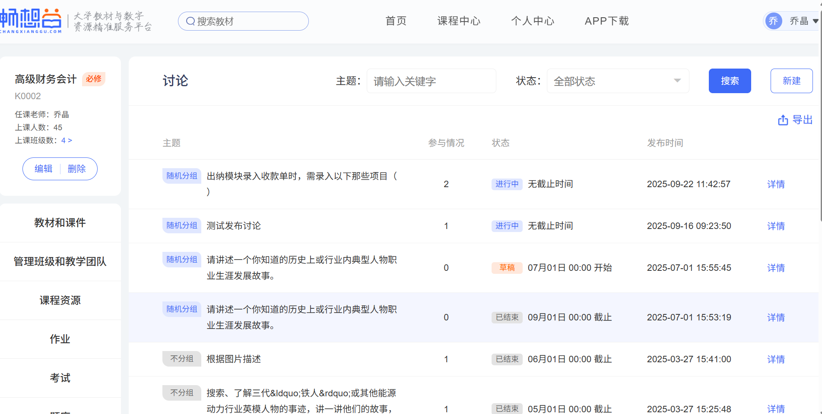This screenshot has height=414, width=822.
Task: Click the user avatar icon
Action: point(773,21)
